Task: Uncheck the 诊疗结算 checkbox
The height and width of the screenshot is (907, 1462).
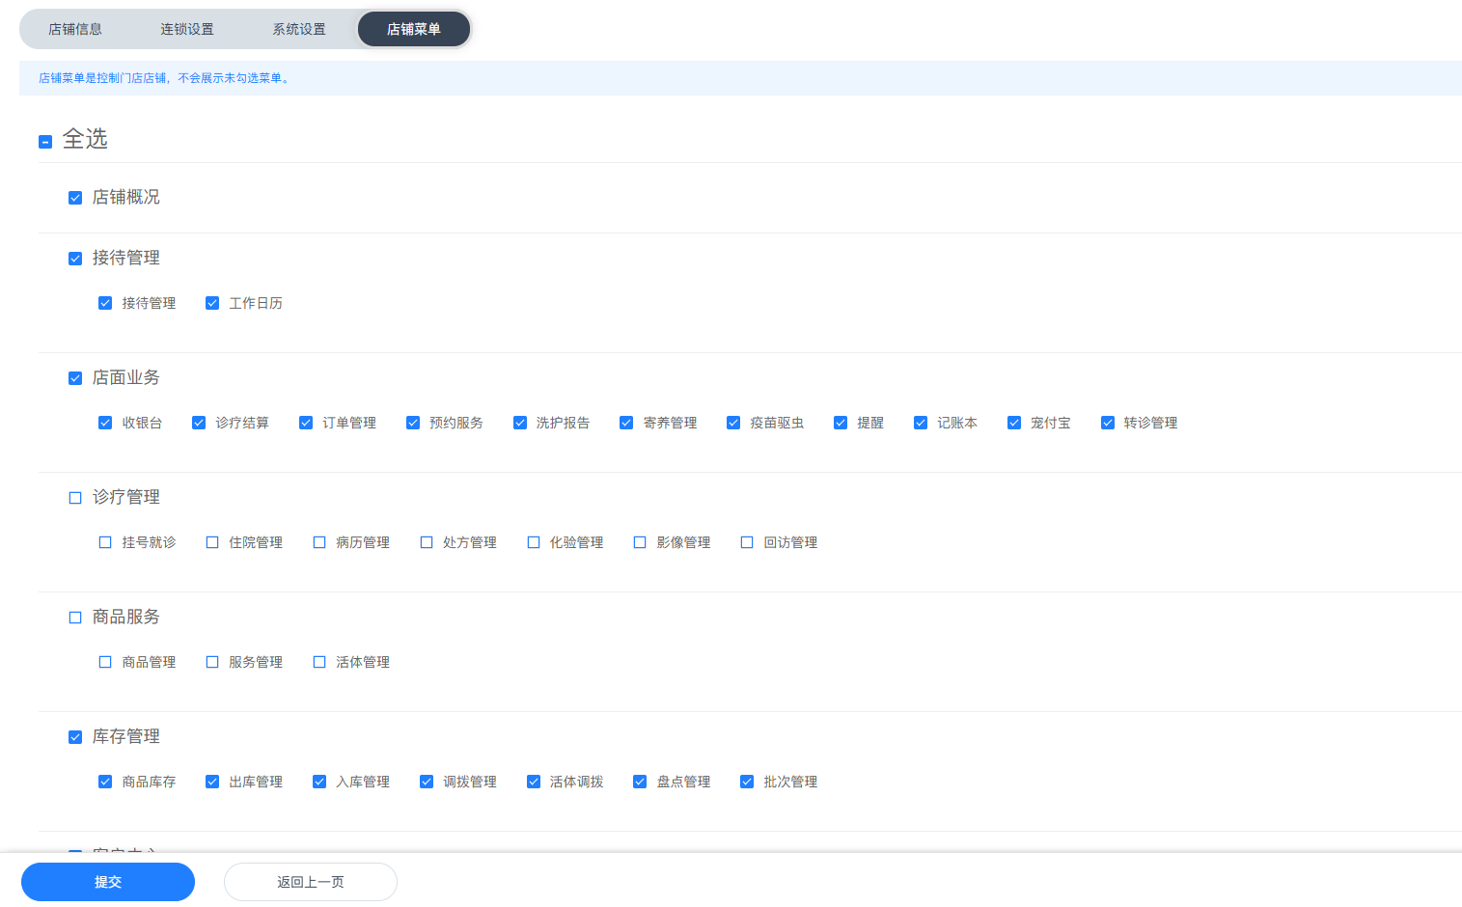Action: coord(199,423)
